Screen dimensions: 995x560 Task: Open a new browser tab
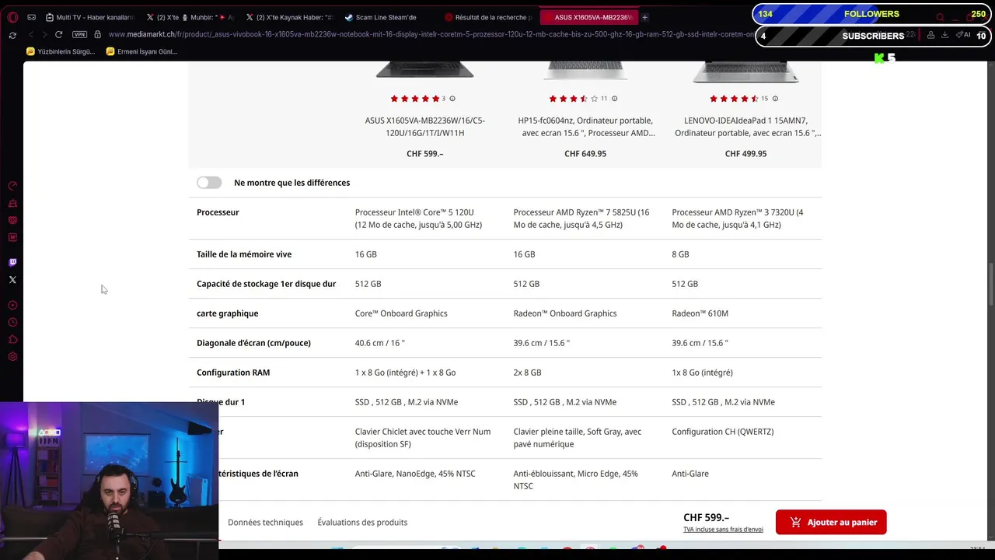click(644, 17)
